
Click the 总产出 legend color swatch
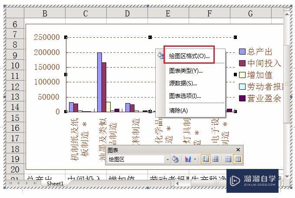[x=242, y=52]
